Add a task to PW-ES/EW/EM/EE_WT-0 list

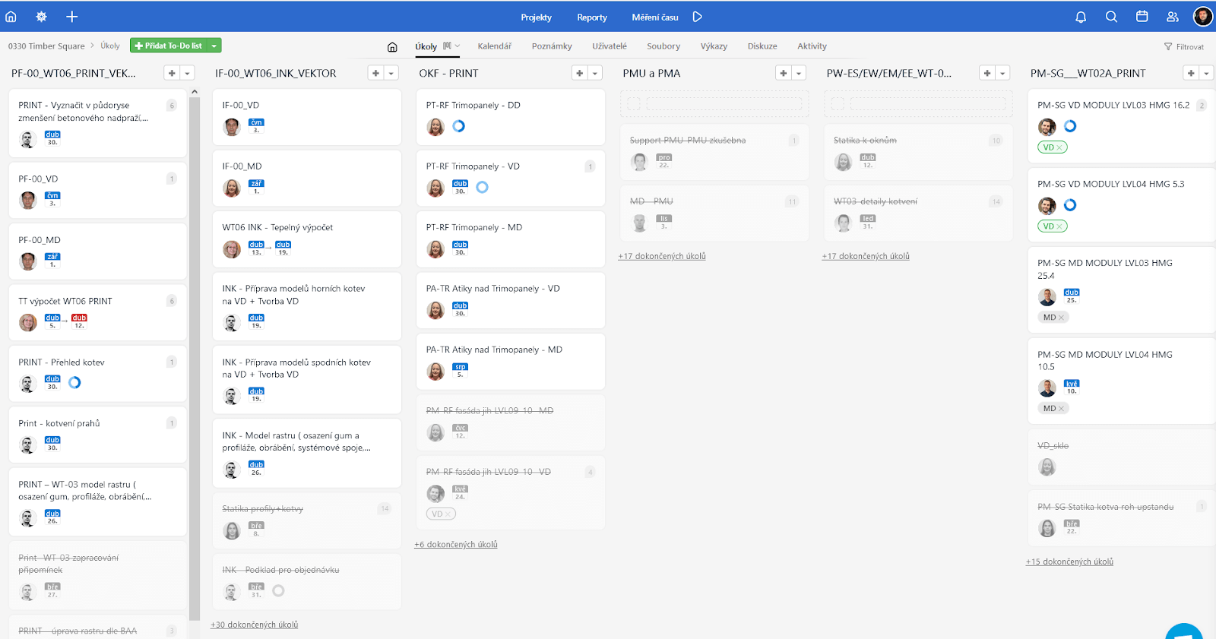click(x=987, y=73)
